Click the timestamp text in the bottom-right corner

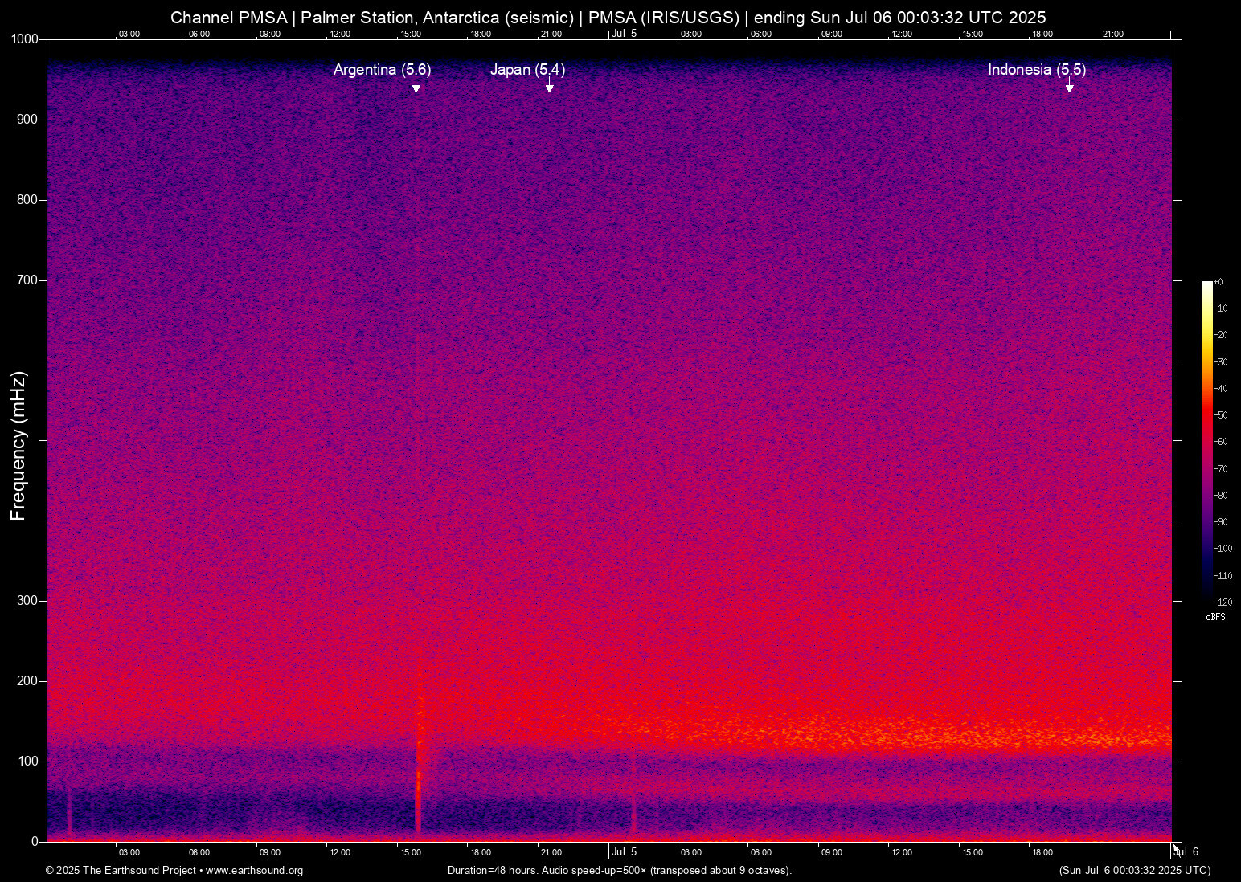point(1134,871)
